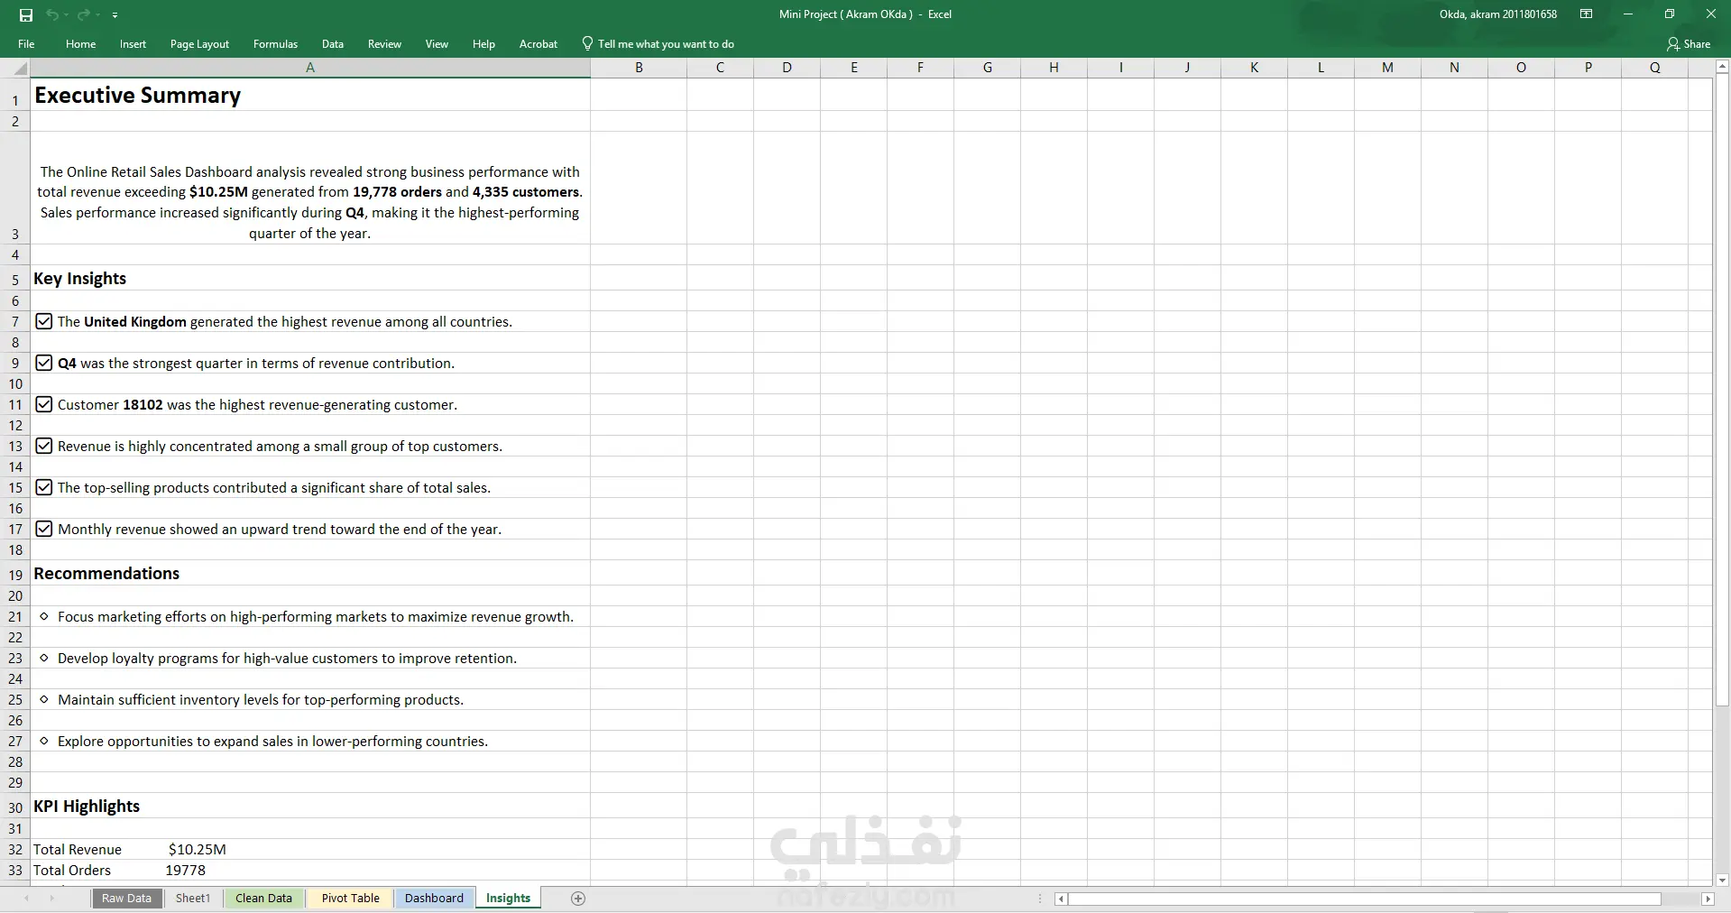1731x913 pixels.
Task: Click the horizontal scrollbar left arrow
Action: click(x=1062, y=899)
